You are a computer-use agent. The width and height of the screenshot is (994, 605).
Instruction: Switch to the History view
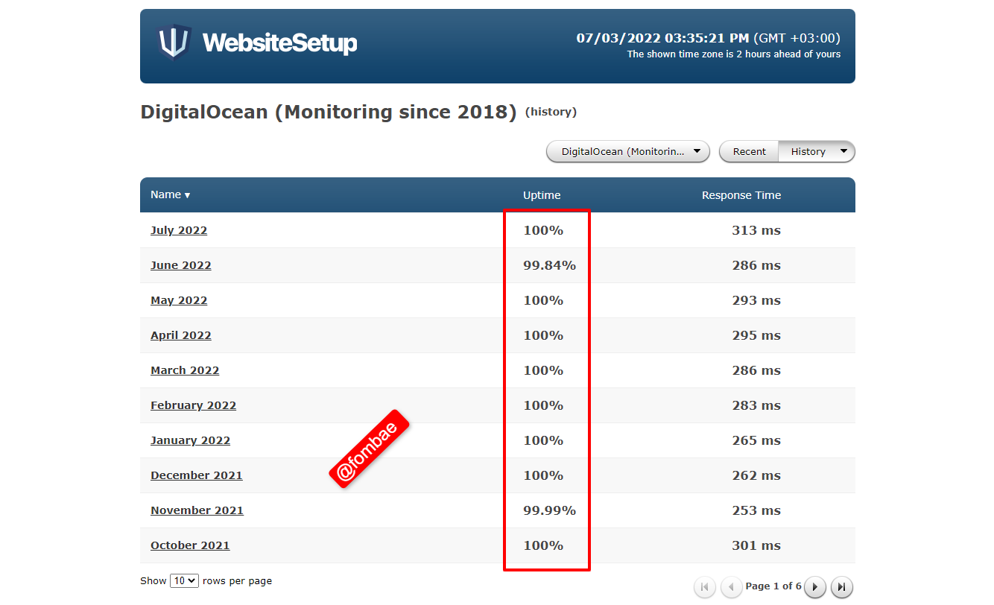(808, 151)
